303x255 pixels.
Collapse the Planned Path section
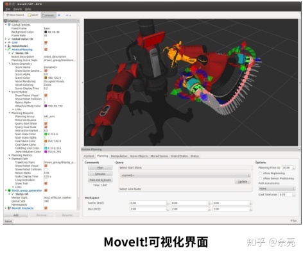tap(10, 159)
